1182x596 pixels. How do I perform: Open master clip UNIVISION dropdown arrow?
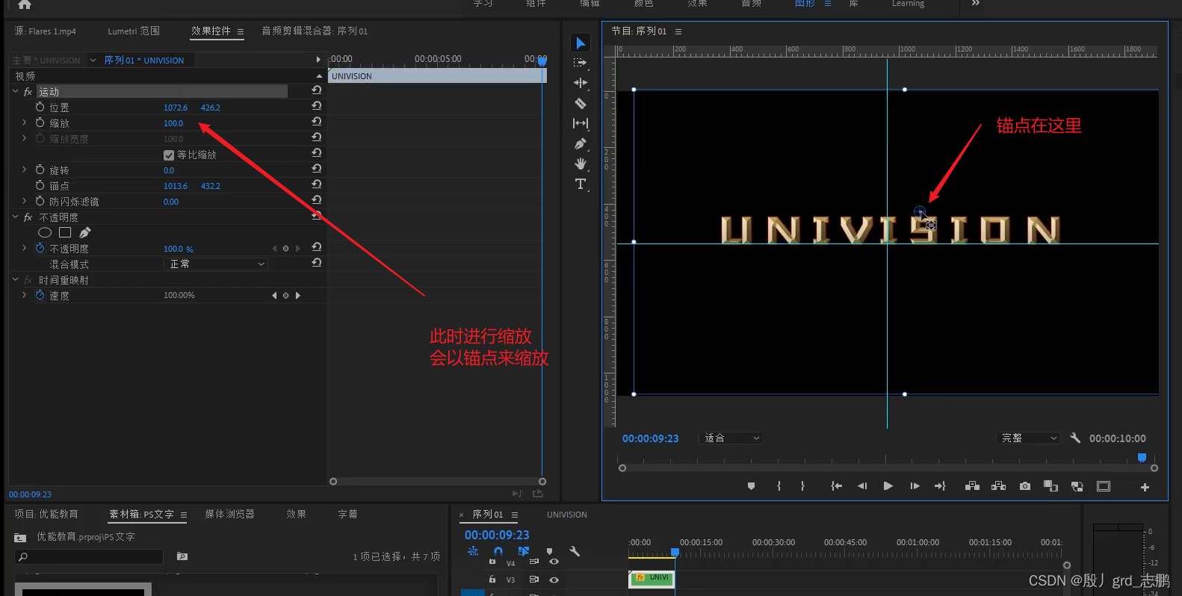(93, 60)
